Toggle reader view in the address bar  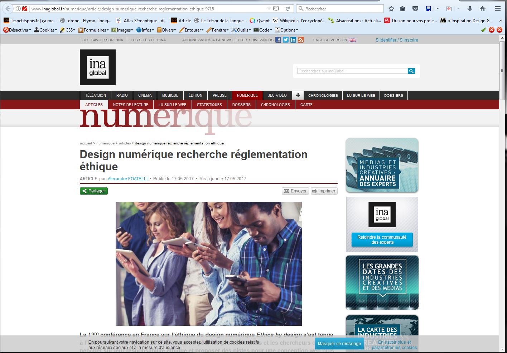(276, 9)
